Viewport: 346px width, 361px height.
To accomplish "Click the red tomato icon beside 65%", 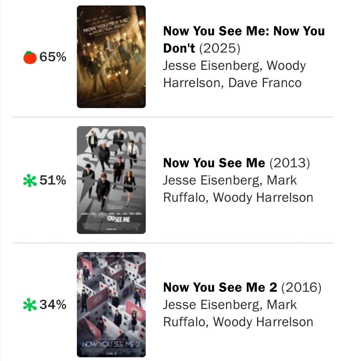I will point(30,57).
